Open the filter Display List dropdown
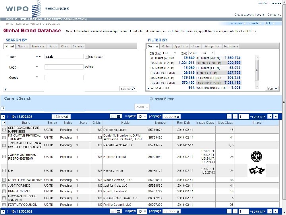 pos(170,53)
